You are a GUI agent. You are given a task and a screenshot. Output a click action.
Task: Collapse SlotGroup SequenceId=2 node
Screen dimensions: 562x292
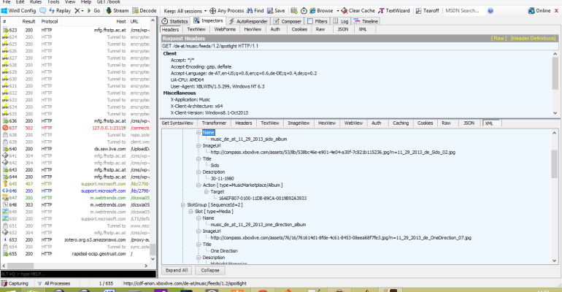182,204
